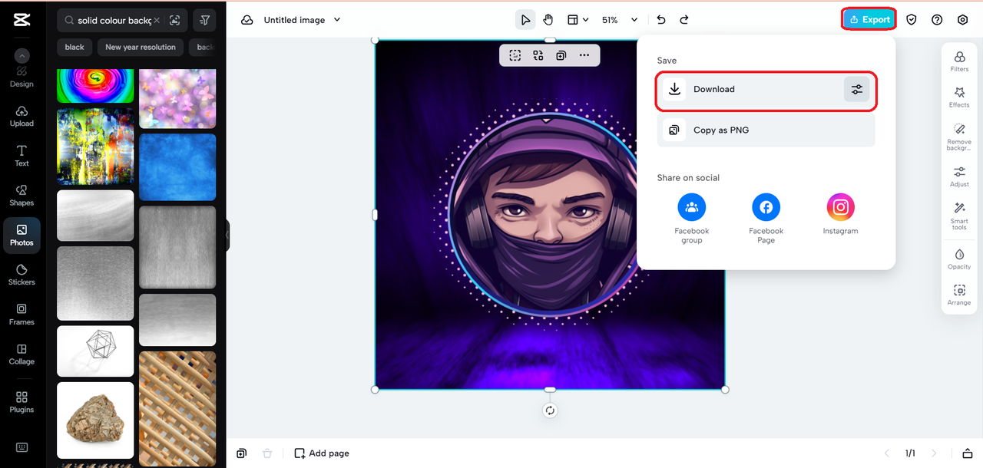Viewport: 983px width, 468px height.
Task: Open the Text tab in sidebar
Action: pyautogui.click(x=22, y=155)
